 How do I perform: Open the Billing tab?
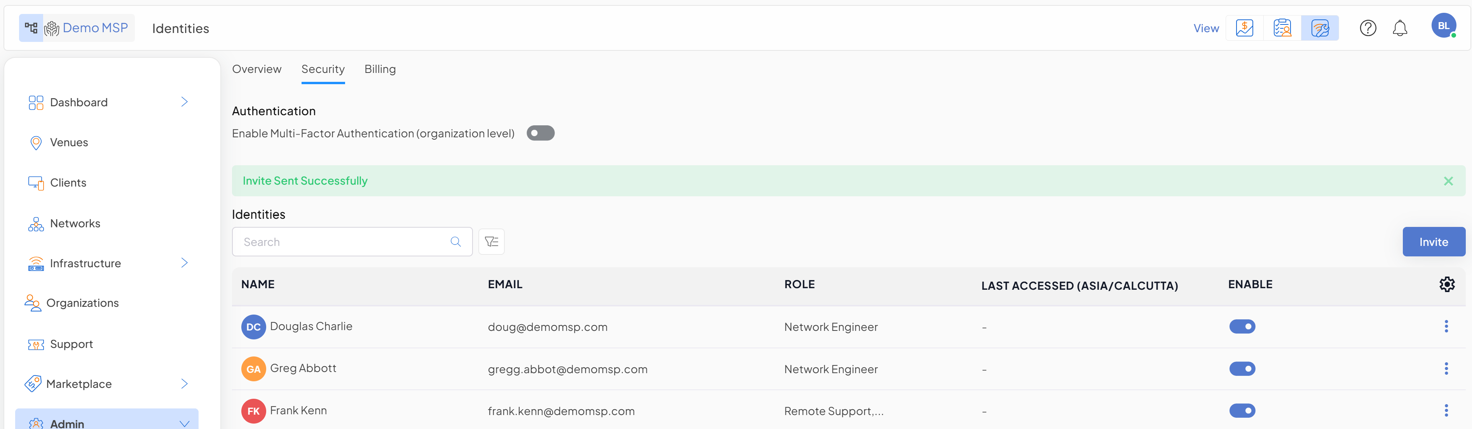(380, 69)
